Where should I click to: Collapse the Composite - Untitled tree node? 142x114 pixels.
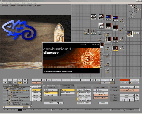(x=6, y=89)
